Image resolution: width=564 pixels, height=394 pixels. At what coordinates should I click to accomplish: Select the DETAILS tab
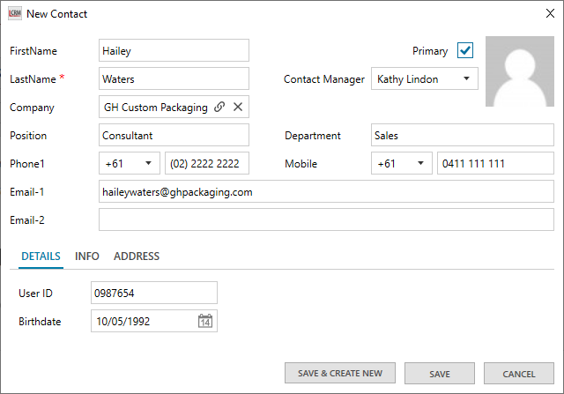pyautogui.click(x=41, y=256)
